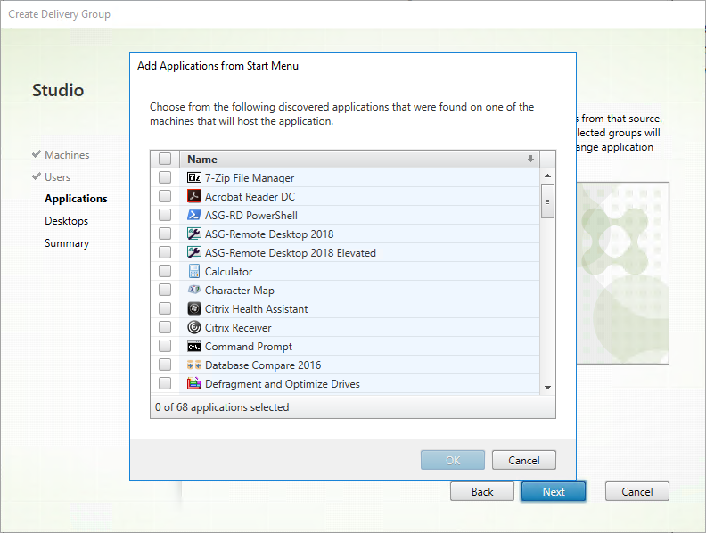Click the Acrobat Reader DC icon
This screenshot has height=533, width=706.
click(x=194, y=196)
